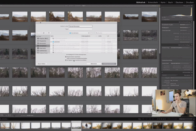Image resolution: width=196 pixels, height=131 pixels.
Task: Collapse the Ad-hoc-Entwicklung panel
Action: point(192,22)
